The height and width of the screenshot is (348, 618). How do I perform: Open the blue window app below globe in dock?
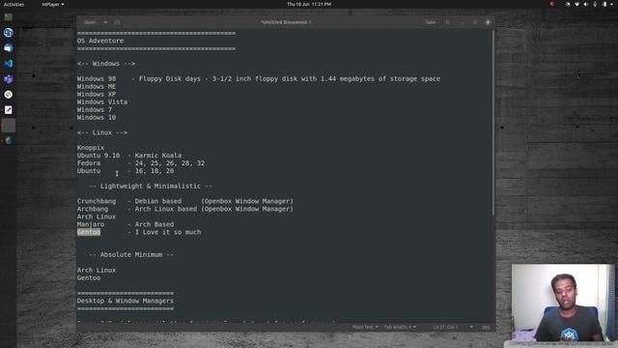pos(9,47)
